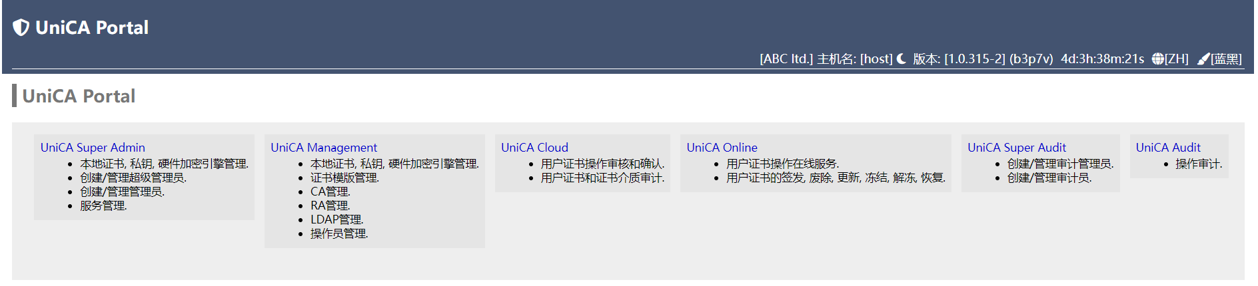This screenshot has height=286, width=1258.
Task: Select the UniCA Audit link
Action: point(1167,148)
